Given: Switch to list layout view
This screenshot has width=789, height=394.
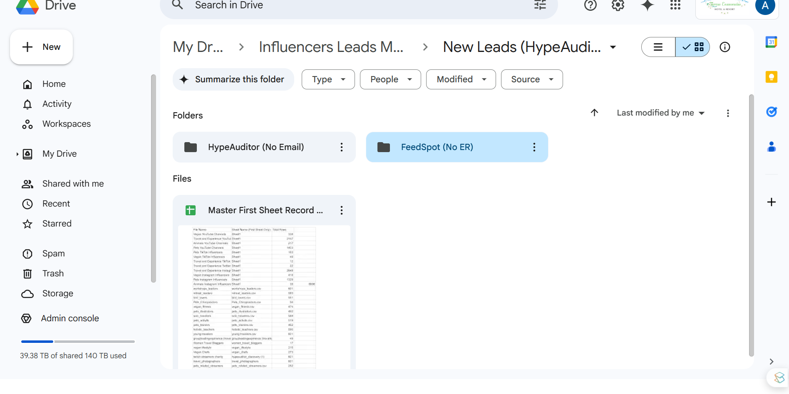Looking at the screenshot, I should (658, 47).
